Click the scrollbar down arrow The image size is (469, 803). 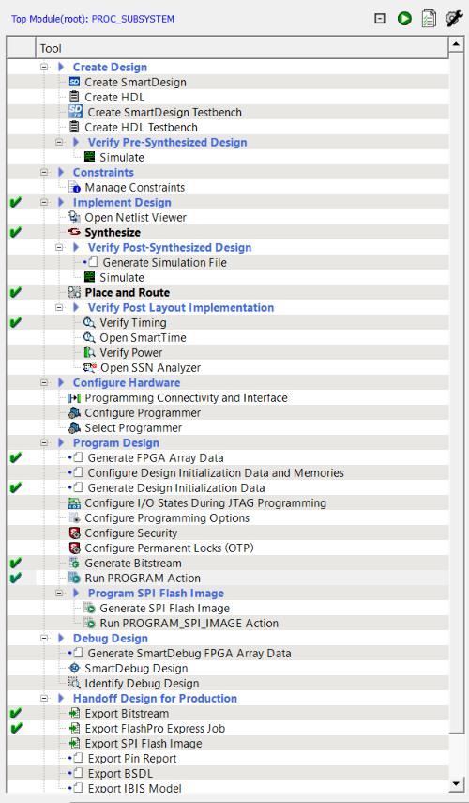coord(456,783)
